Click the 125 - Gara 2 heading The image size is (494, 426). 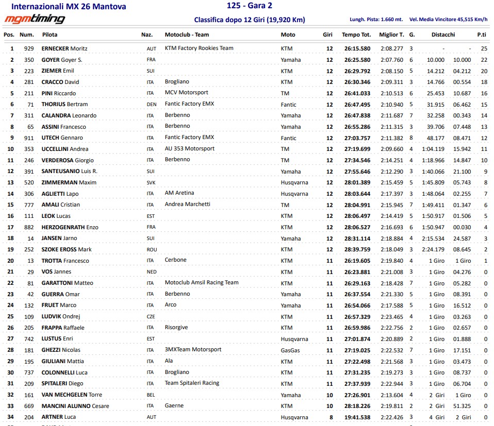(250, 6)
